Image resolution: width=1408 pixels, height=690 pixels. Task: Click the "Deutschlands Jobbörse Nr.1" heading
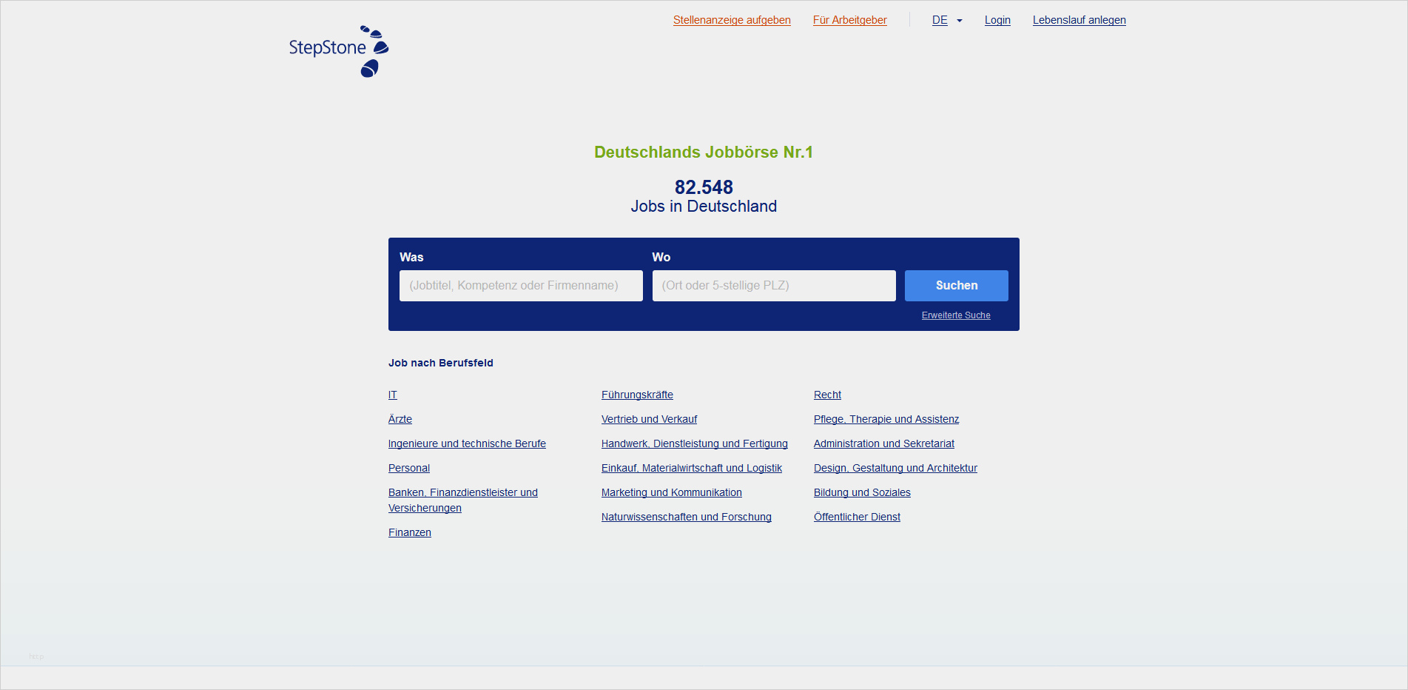(704, 152)
